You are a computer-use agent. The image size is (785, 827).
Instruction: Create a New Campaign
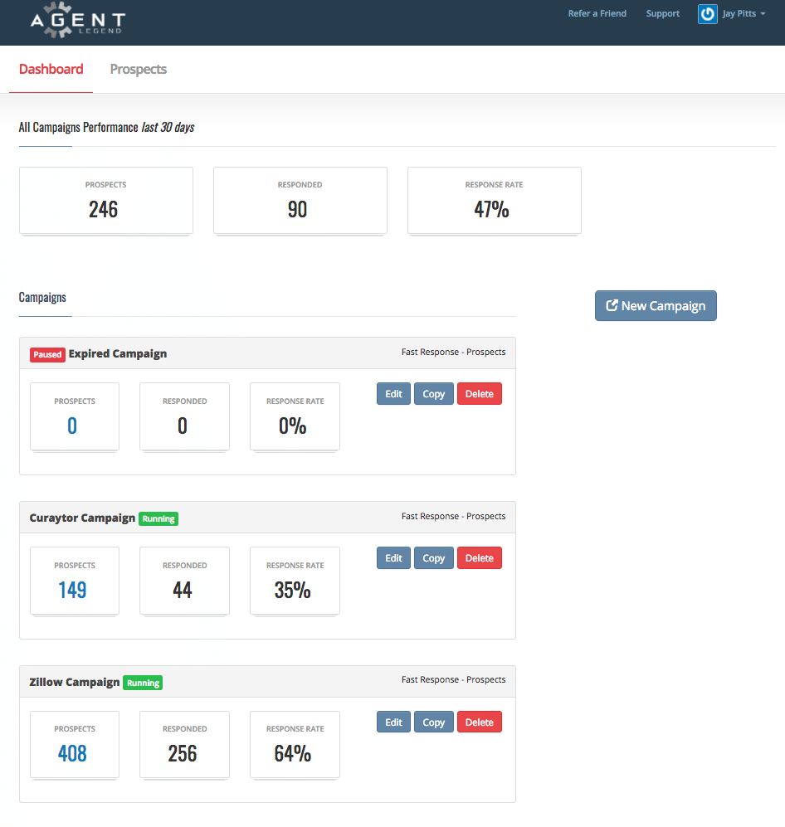(x=655, y=305)
